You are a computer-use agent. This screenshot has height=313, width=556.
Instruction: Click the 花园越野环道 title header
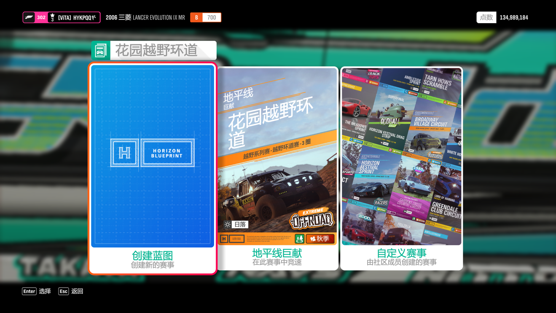click(x=164, y=51)
